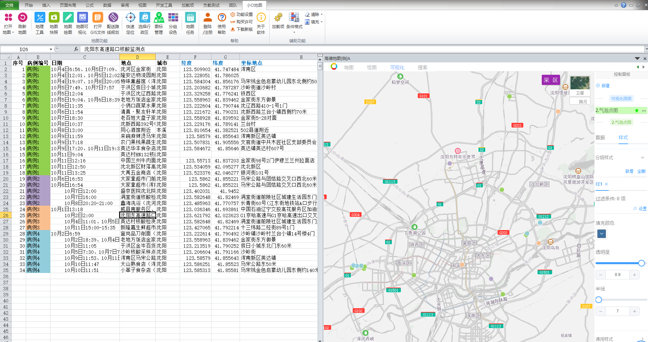This screenshot has width=648, height=342.
Task: Switch to the 数据 data tab
Action: tap(600, 137)
